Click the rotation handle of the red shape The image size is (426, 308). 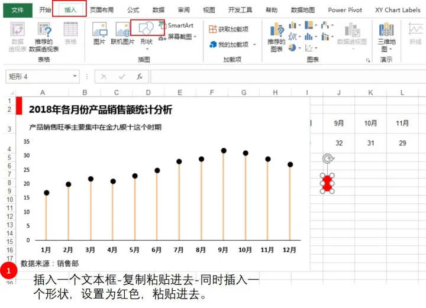click(x=328, y=158)
